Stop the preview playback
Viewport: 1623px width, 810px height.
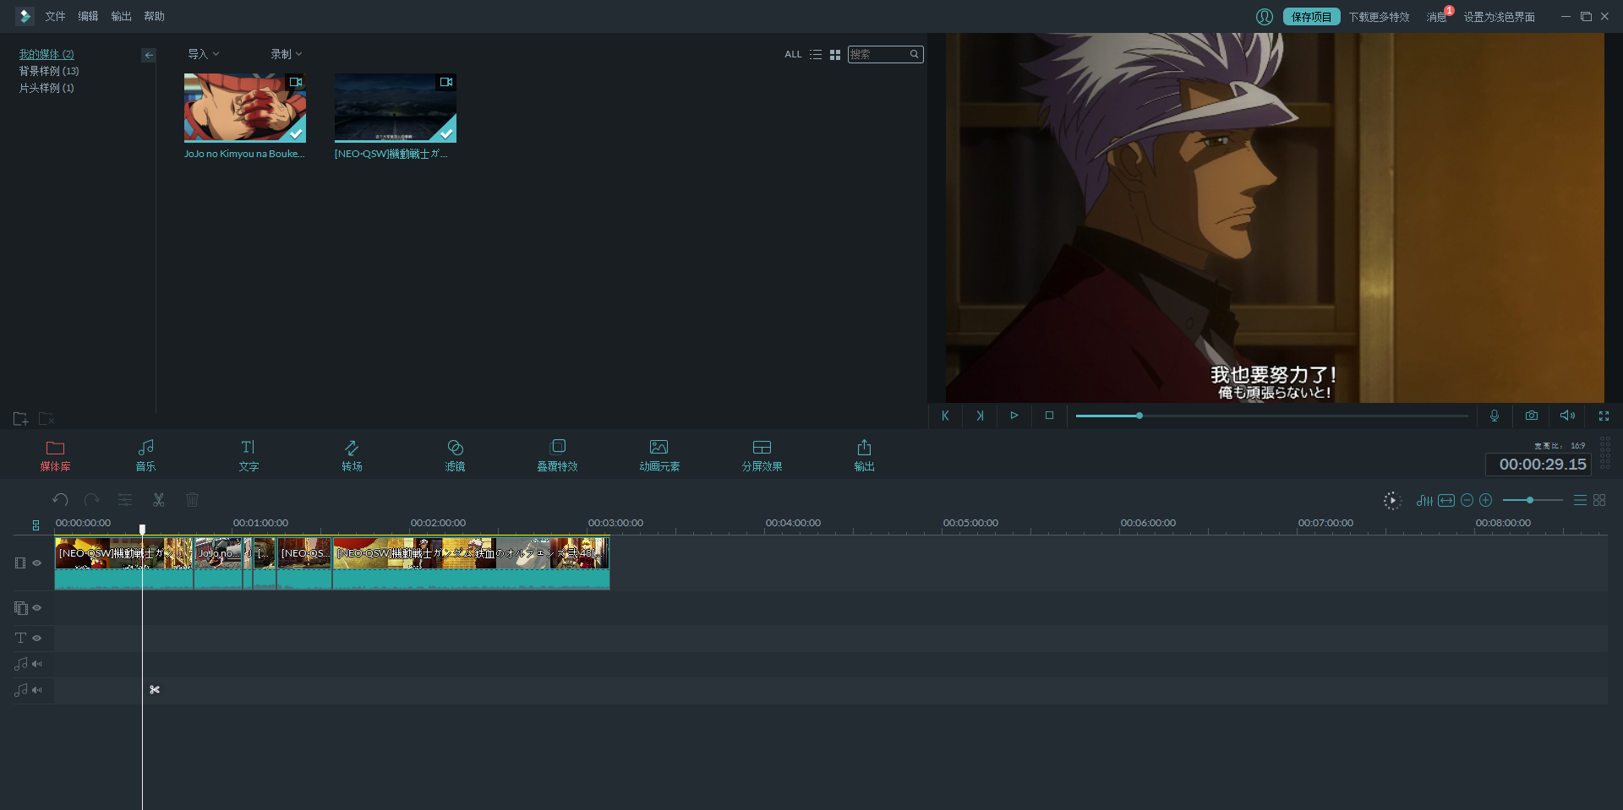[1049, 416]
